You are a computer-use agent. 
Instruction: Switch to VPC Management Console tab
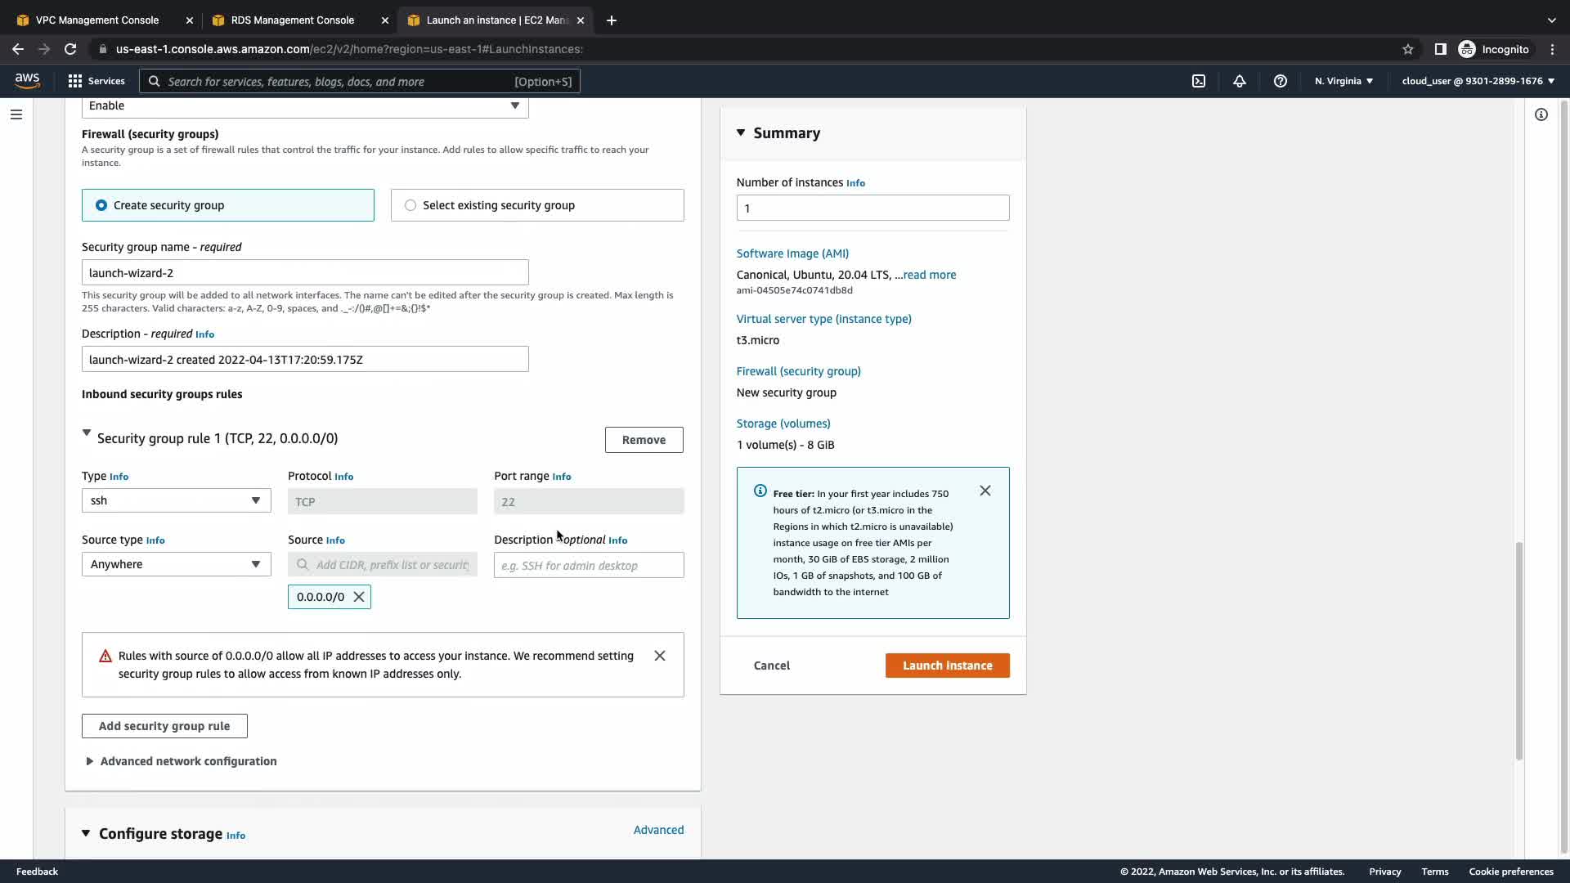[x=96, y=20]
